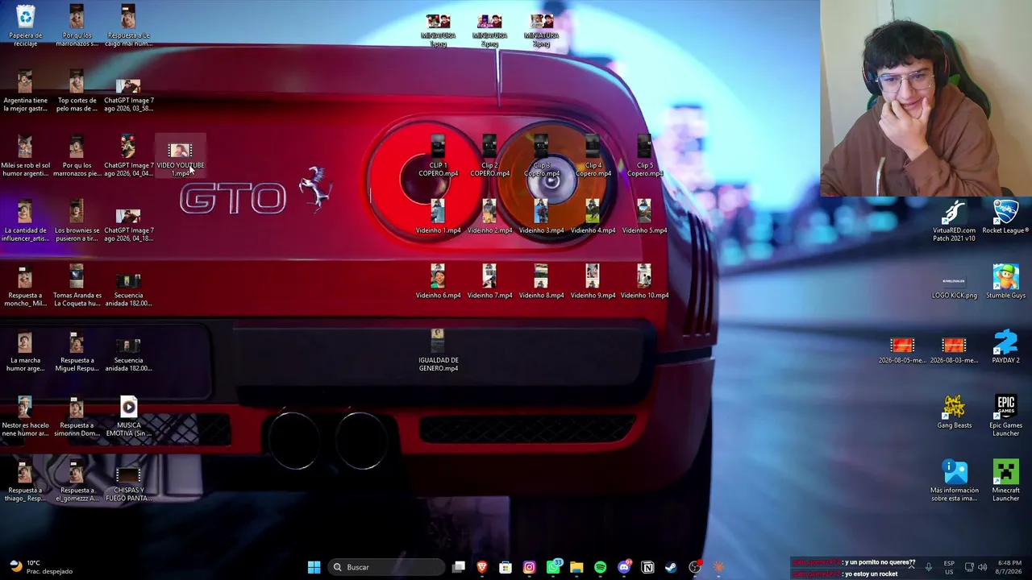Select the Videinho 1.mp4 file
1032x580 pixels.
coord(438,217)
